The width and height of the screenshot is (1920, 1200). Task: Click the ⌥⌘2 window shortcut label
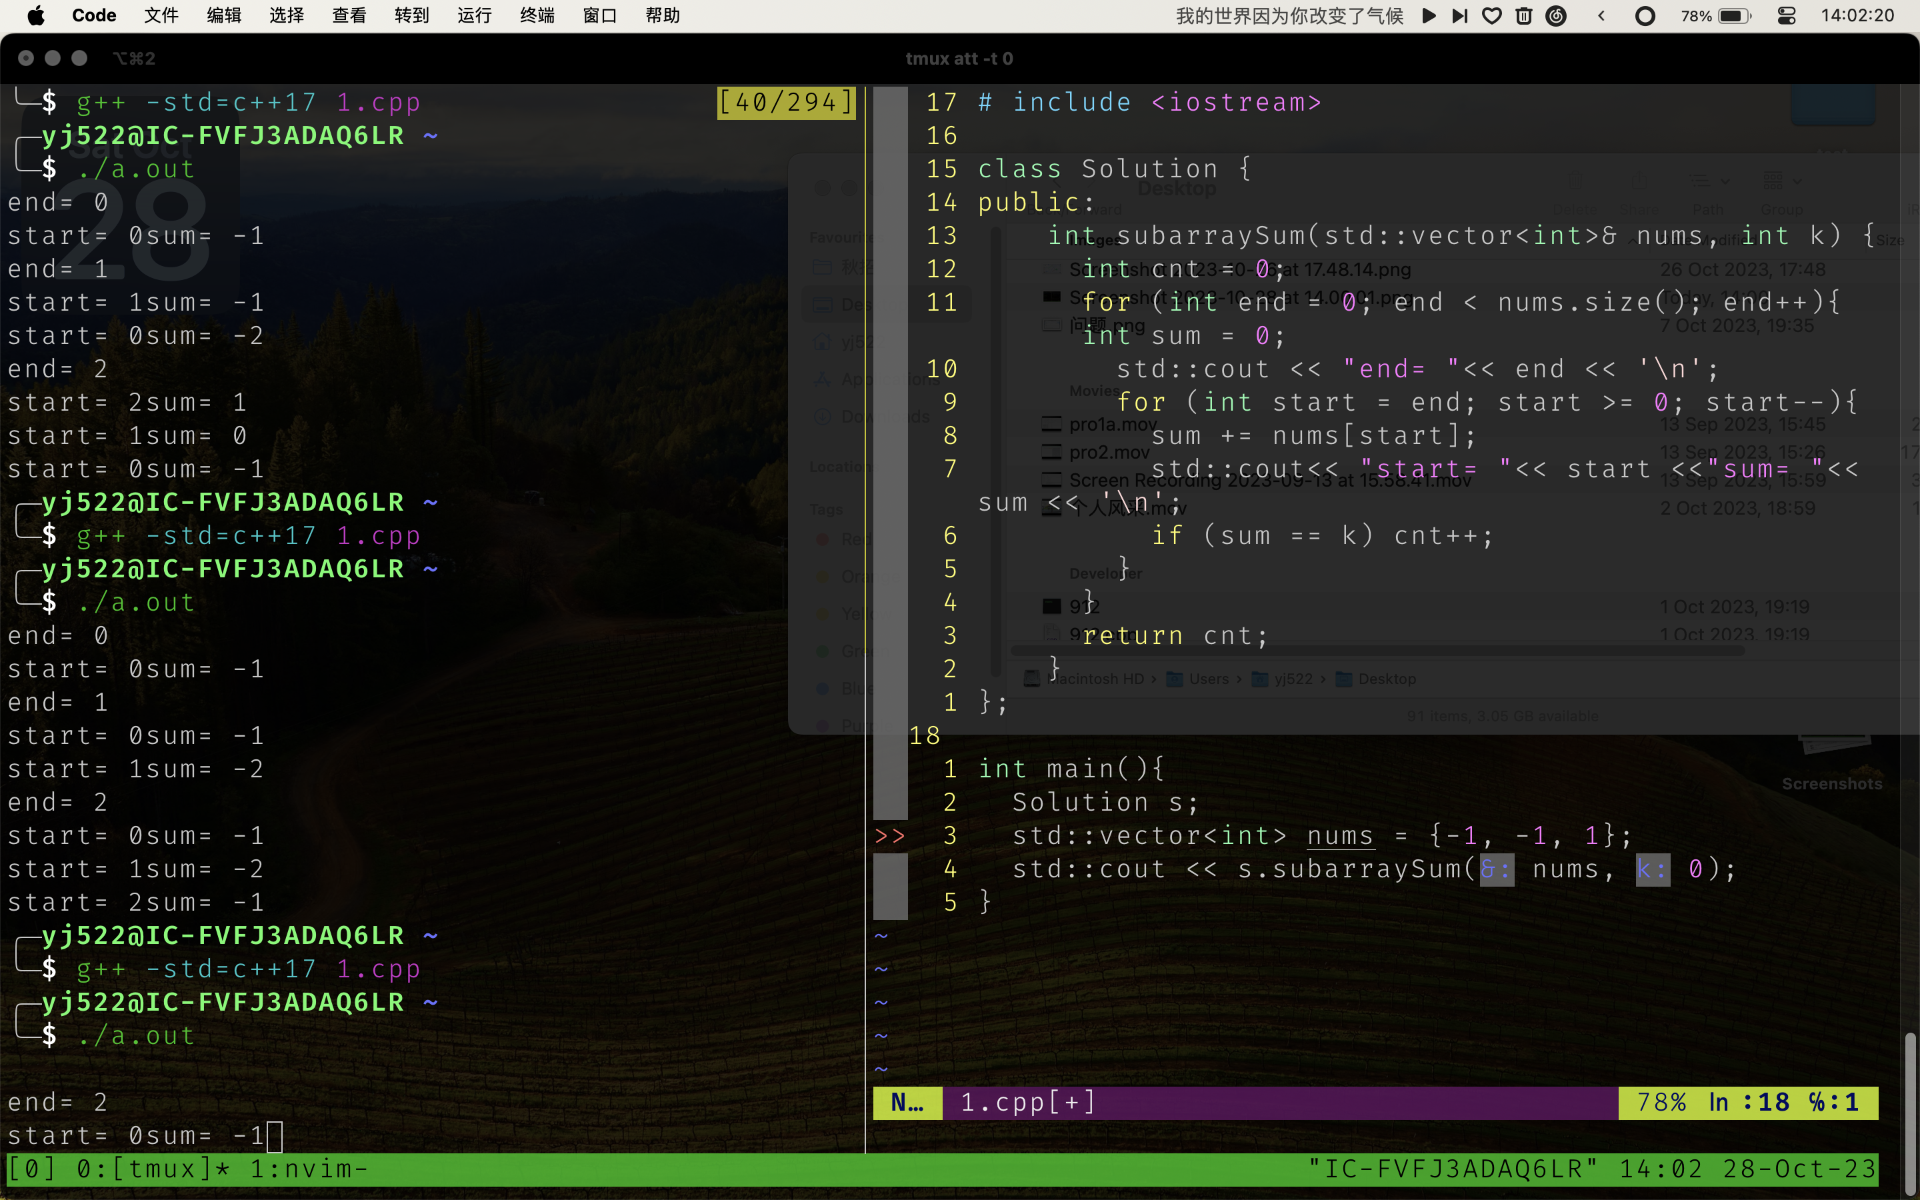133,59
